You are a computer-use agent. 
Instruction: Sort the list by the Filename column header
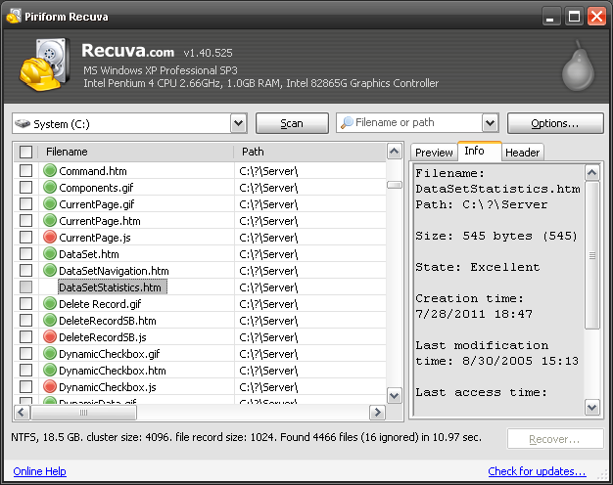click(136, 152)
